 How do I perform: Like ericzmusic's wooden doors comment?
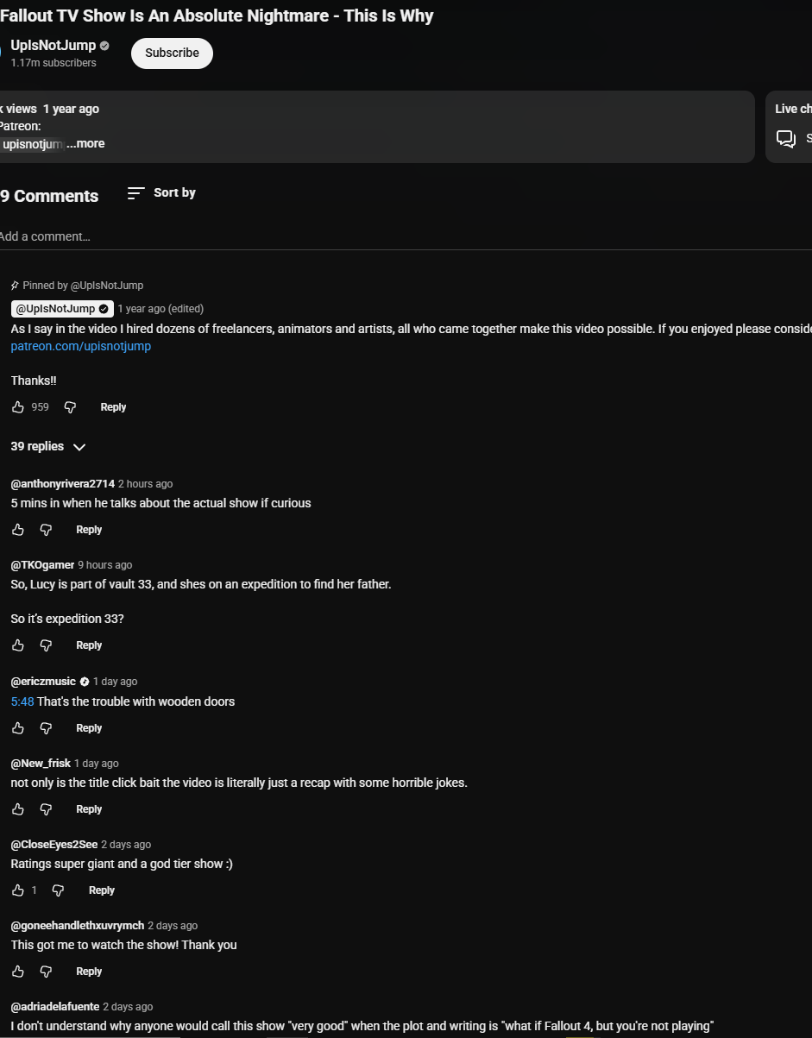(18, 728)
